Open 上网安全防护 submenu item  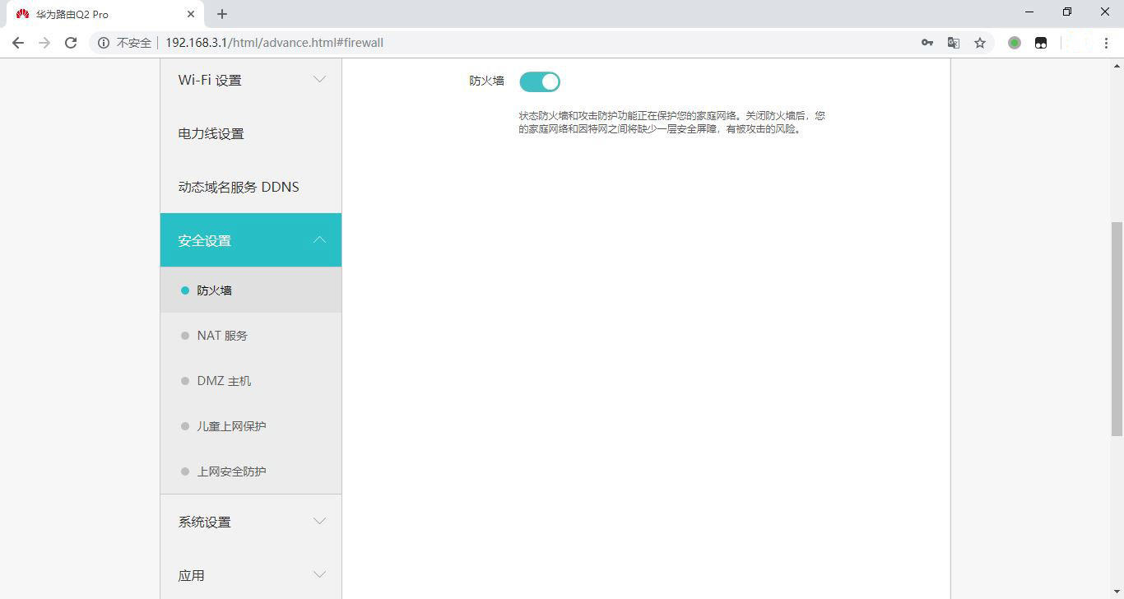pyautogui.click(x=251, y=471)
